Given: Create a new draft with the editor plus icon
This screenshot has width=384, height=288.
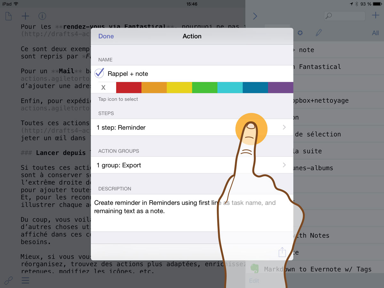Looking at the screenshot, I should [x=25, y=16].
